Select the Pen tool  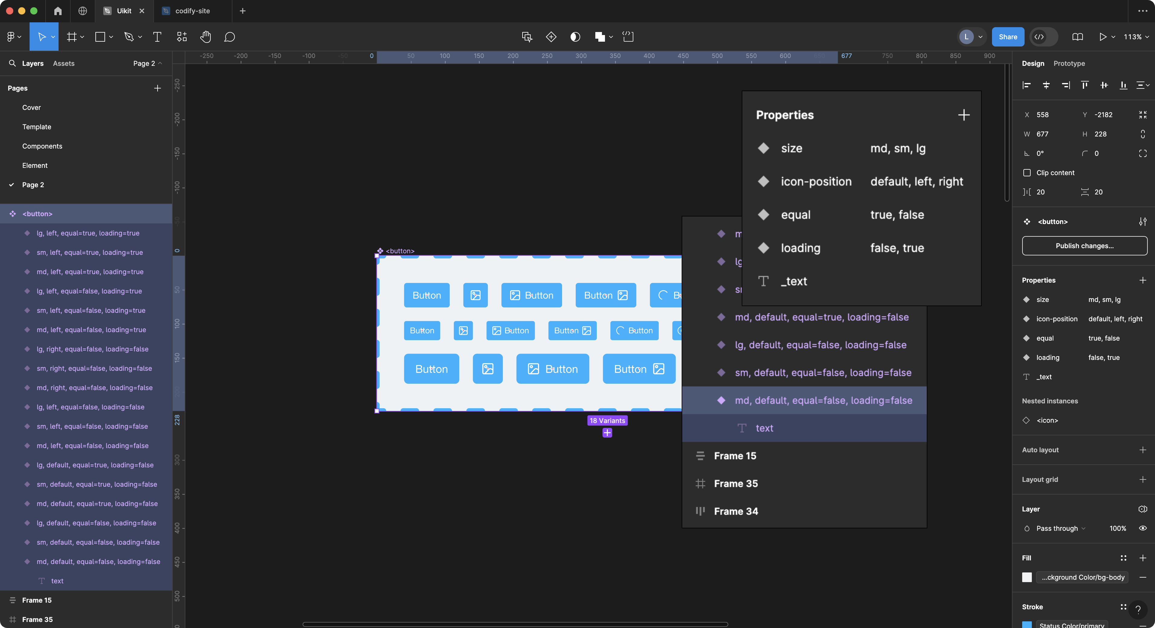[x=129, y=37]
